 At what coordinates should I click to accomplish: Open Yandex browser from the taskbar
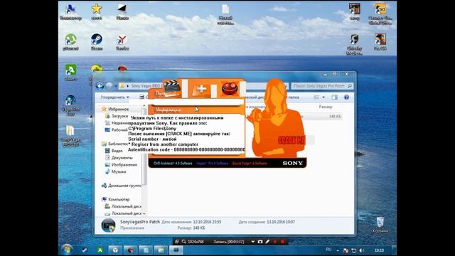click(115, 250)
